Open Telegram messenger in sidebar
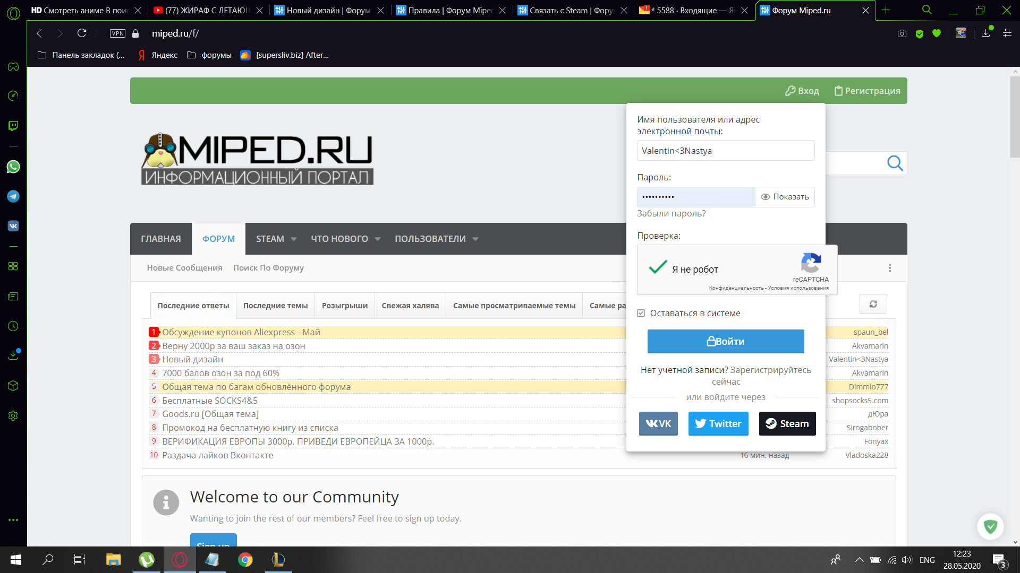 [13, 196]
